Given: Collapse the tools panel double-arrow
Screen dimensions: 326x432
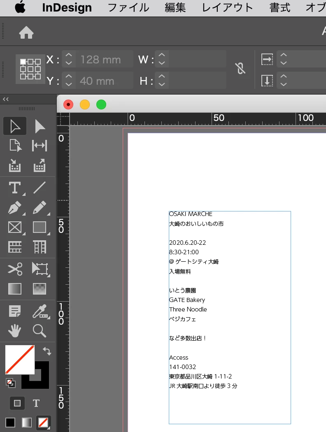Looking at the screenshot, I should [5, 99].
